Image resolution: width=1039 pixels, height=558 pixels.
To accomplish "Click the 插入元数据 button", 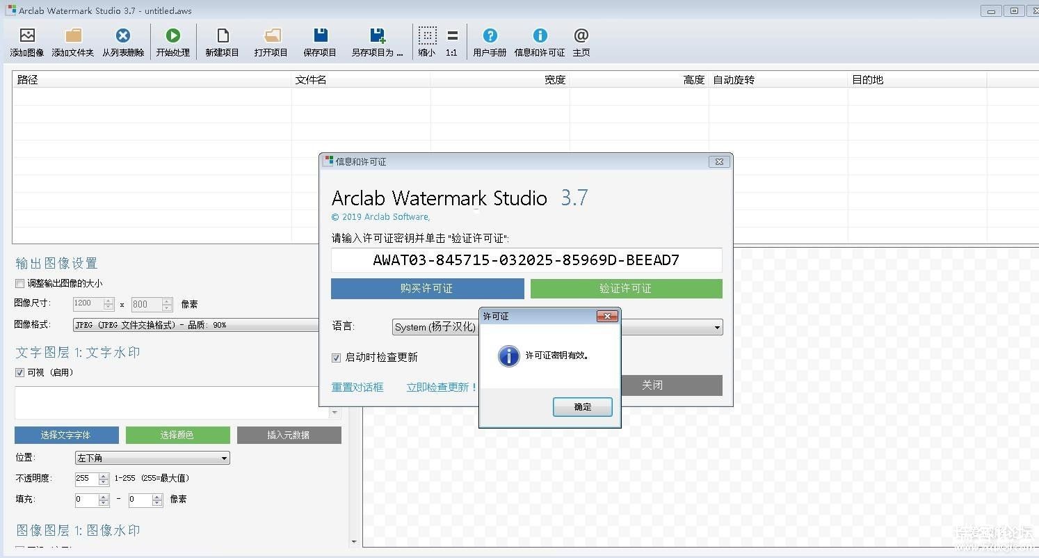I will 289,435.
